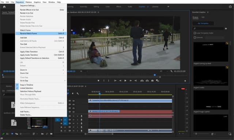The height and width of the screenshot is (140, 234).
Task: Create a new bin in the Project panel
Action: [x=51, y=134]
